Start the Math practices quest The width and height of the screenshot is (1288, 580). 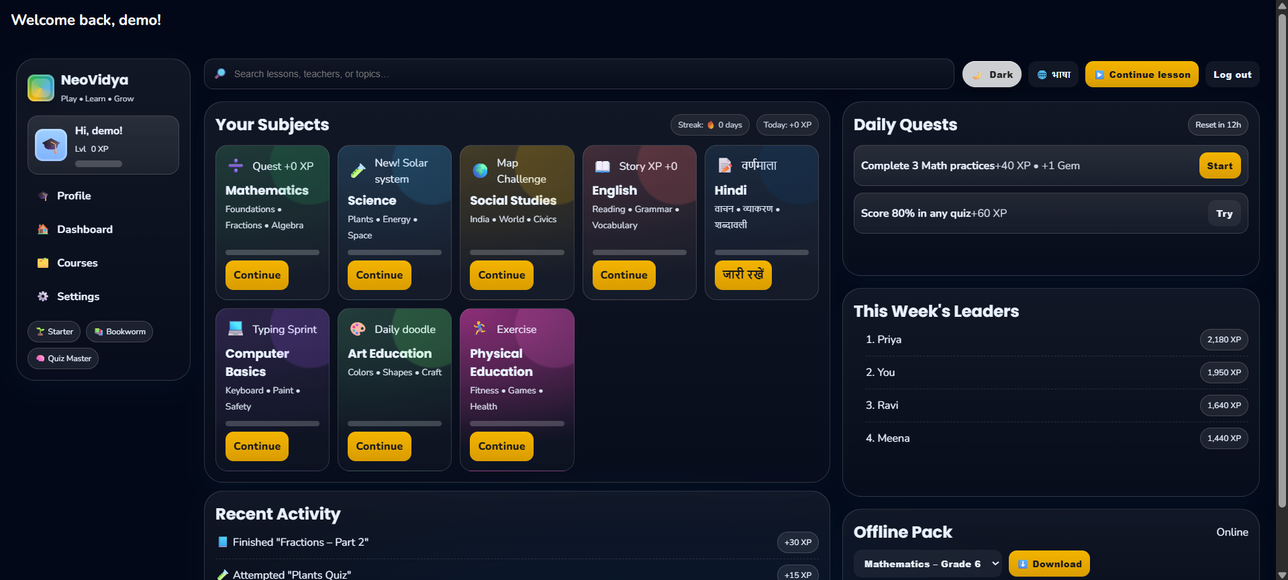[x=1220, y=166]
